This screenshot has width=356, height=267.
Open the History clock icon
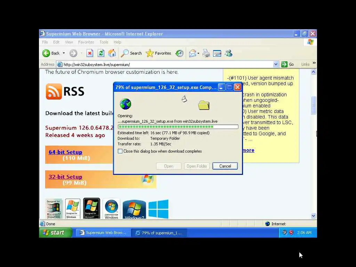coord(179,53)
